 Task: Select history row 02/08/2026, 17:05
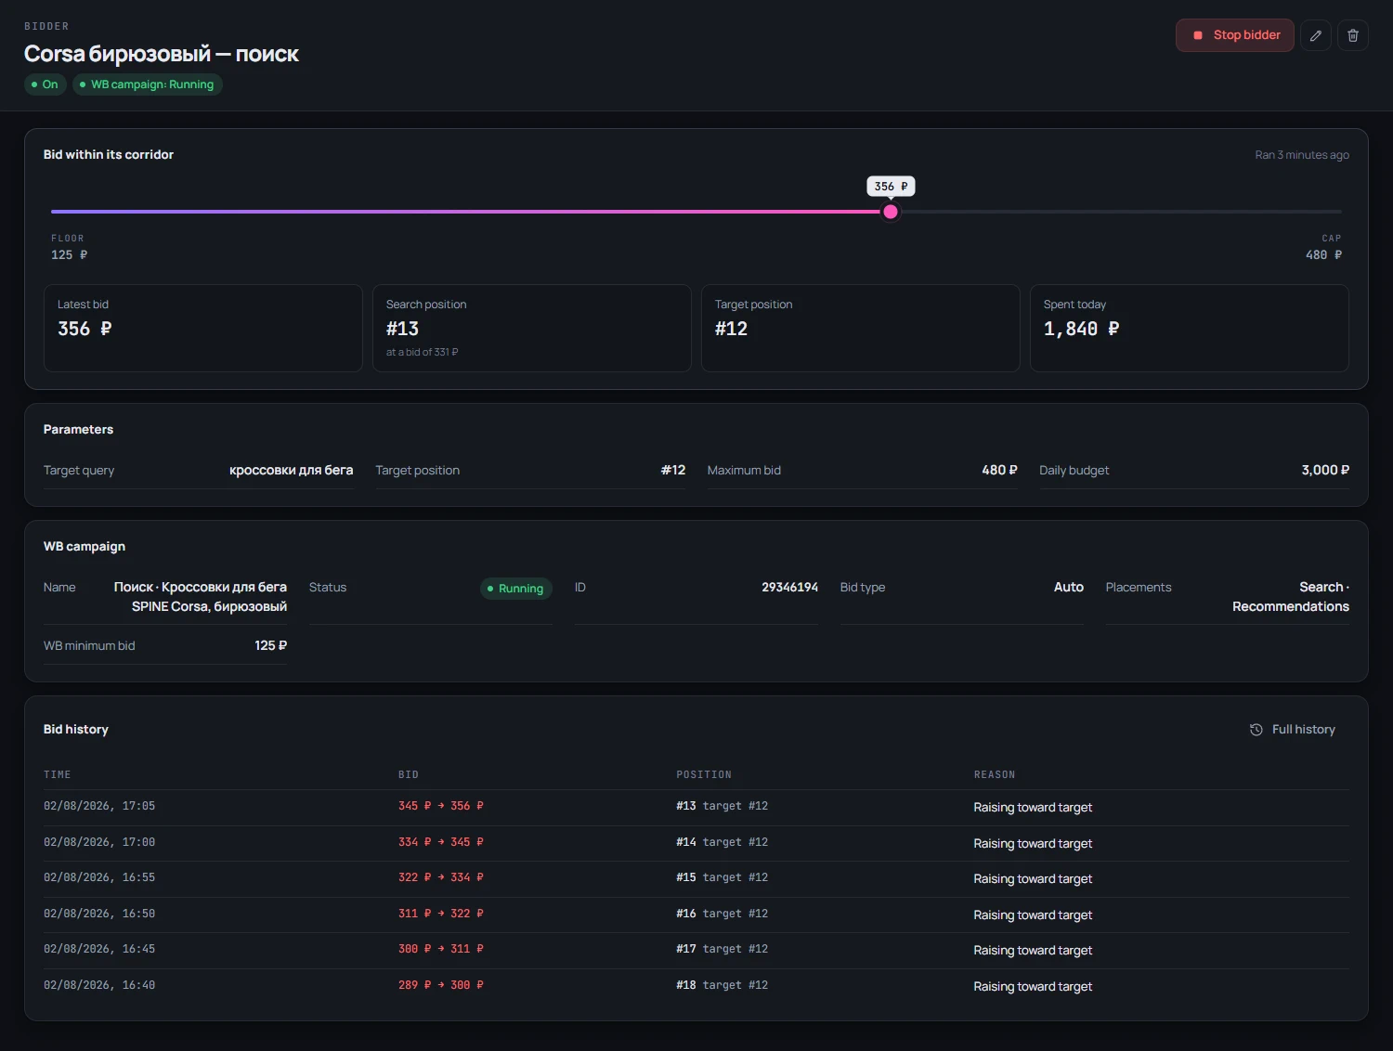pyautogui.click(x=696, y=807)
